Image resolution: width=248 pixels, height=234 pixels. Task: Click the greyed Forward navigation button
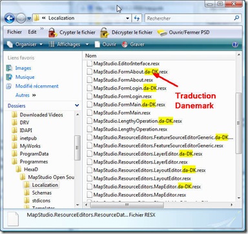pyautogui.click(x=21, y=19)
